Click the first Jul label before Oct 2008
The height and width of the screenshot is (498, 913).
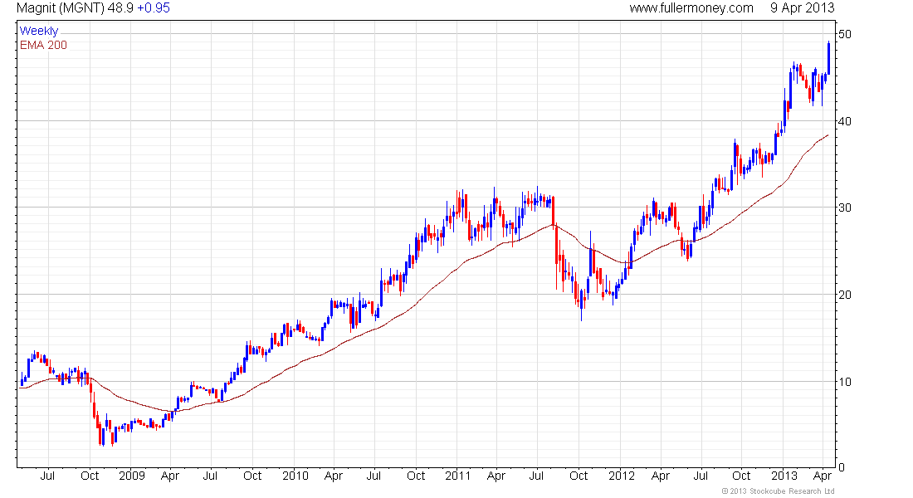(47, 476)
